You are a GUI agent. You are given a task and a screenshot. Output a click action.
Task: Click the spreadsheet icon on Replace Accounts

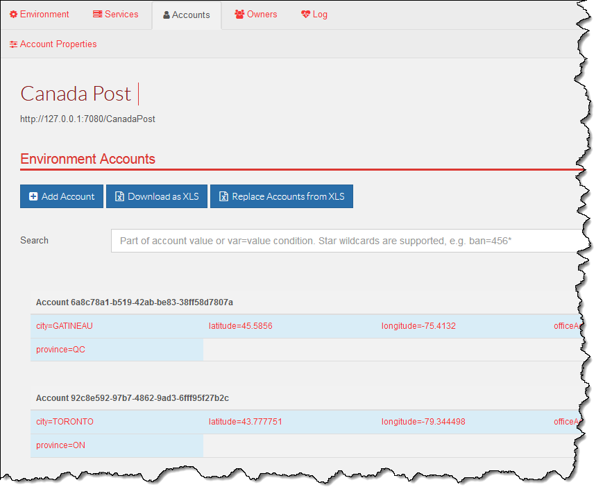click(223, 196)
